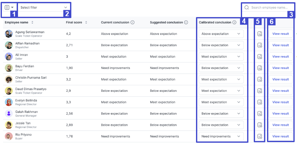Expand Daud Dimas Prasetyo's calibrated conclusion dropdown
The width and height of the screenshot is (297, 144).
221,91
